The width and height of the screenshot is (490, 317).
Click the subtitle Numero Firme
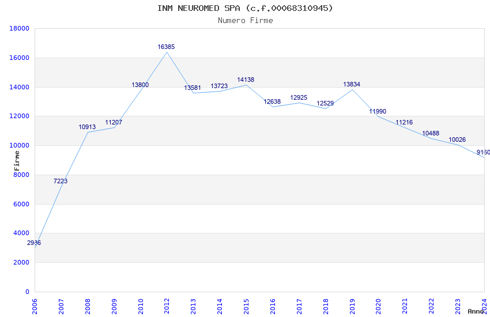246,21
